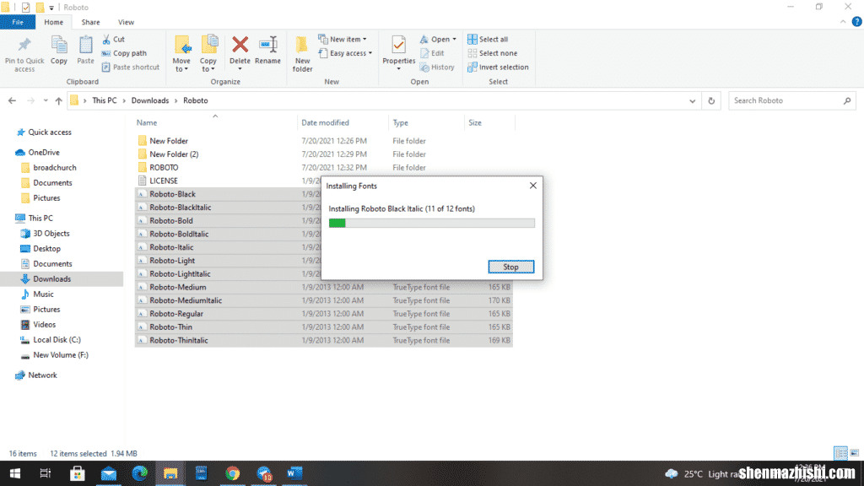Open Mail app from the taskbar

[x=109, y=473]
